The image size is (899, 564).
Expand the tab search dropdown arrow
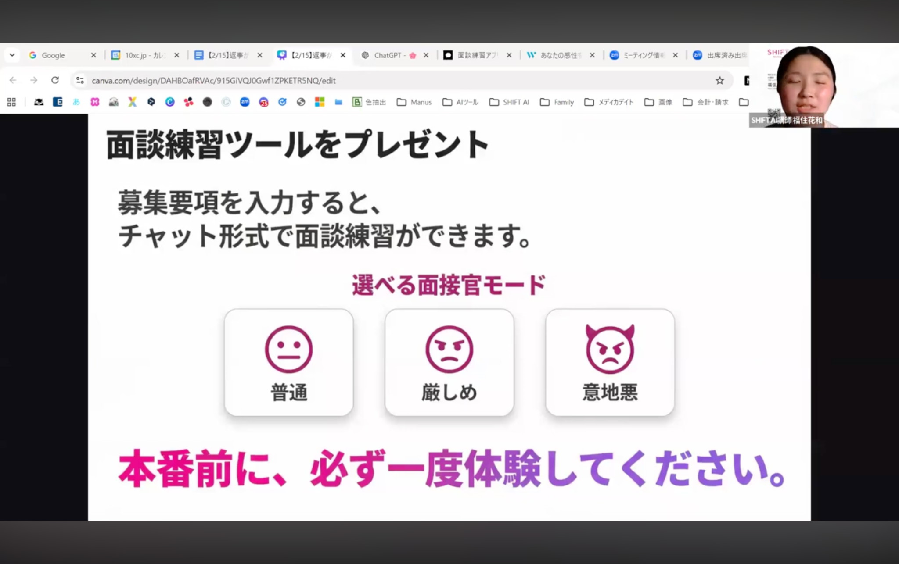(x=12, y=55)
